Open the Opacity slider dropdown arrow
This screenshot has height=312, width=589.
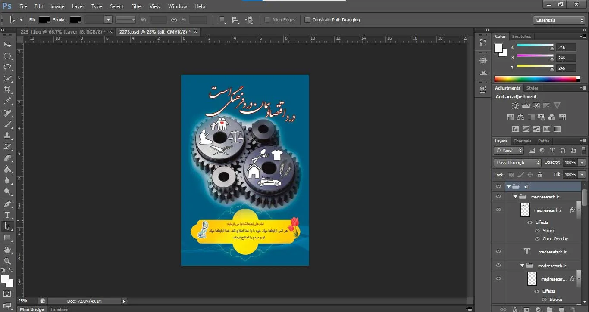coord(582,163)
